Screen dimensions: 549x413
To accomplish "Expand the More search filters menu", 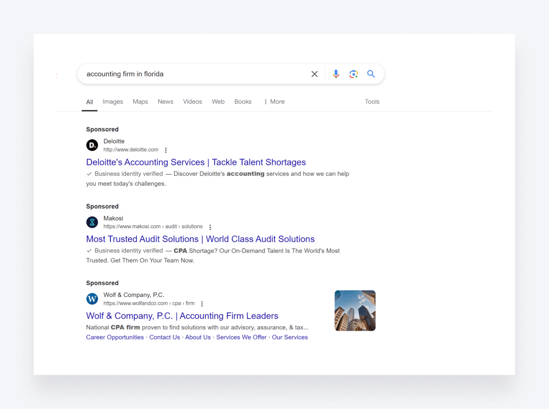I will click(x=274, y=102).
